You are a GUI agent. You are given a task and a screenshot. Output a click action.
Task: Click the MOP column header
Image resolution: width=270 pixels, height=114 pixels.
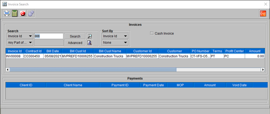[x=180, y=85]
